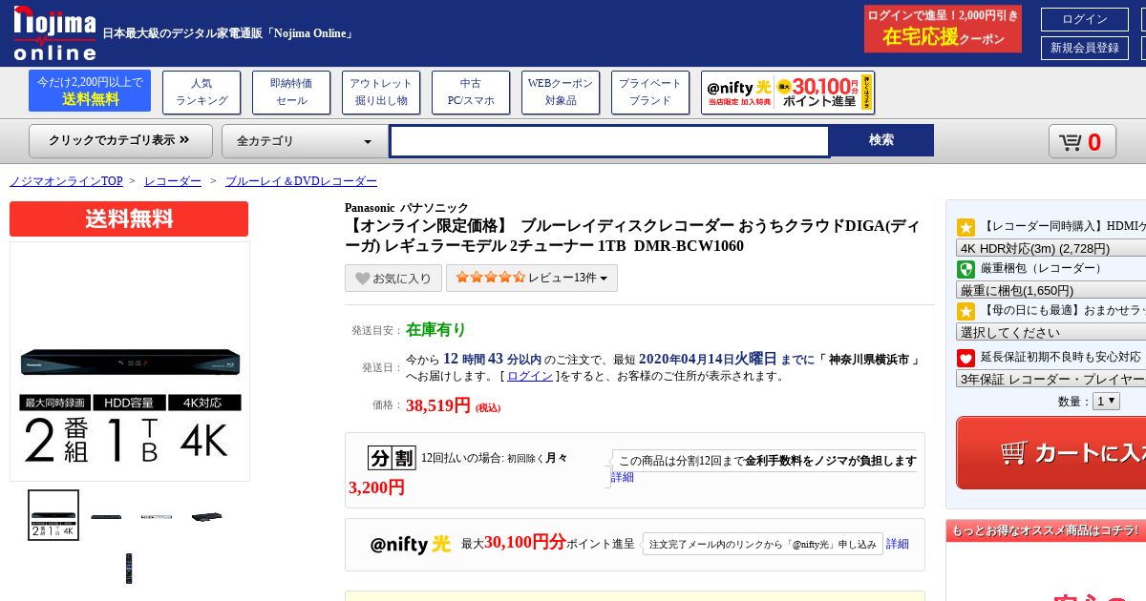The image size is (1146, 601).
Task: Click the red 送料無料 banner above the product
Action: coord(129,218)
